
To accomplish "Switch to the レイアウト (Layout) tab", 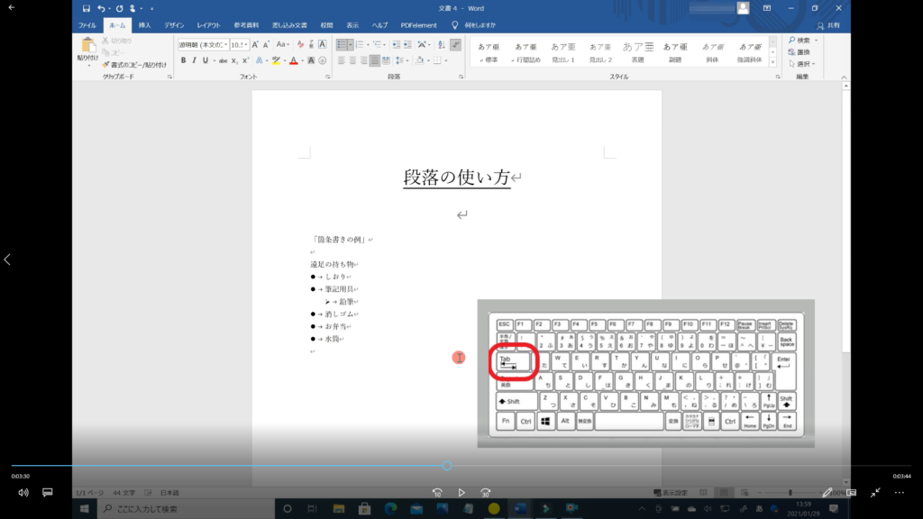I will click(209, 25).
